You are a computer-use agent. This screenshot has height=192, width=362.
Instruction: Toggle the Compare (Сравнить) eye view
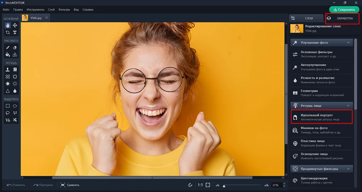pyautogui.click(x=70, y=185)
